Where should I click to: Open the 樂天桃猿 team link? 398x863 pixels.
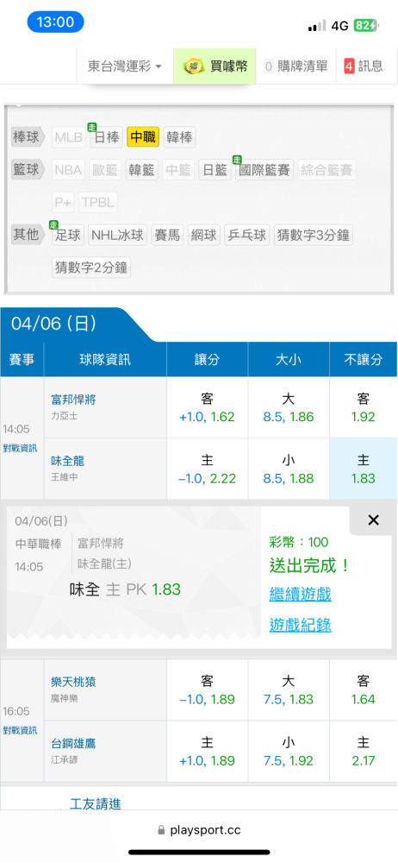(x=74, y=682)
